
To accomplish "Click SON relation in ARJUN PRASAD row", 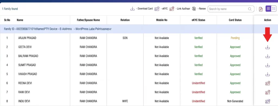I will coord(125,38).
